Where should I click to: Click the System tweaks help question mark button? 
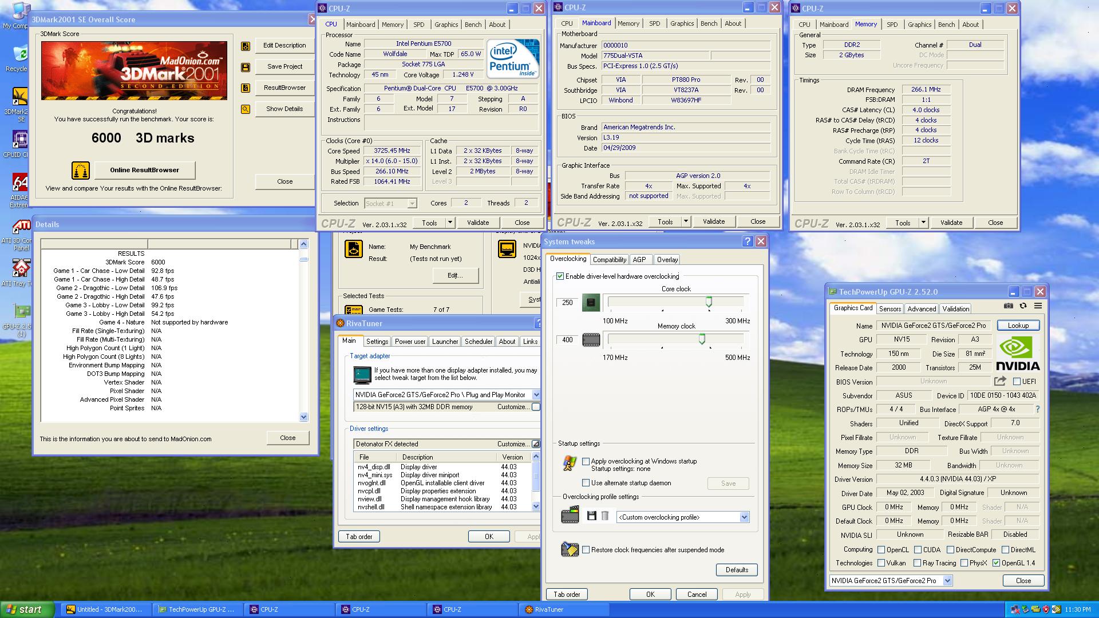(x=748, y=241)
